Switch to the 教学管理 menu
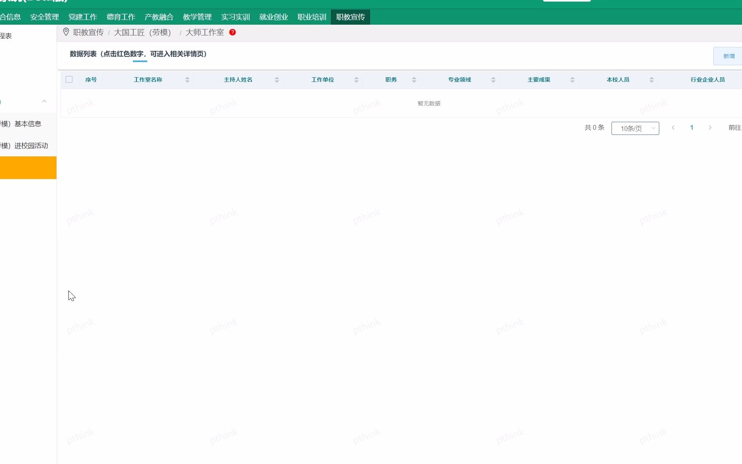Image resolution: width=742 pixels, height=464 pixels. click(197, 17)
